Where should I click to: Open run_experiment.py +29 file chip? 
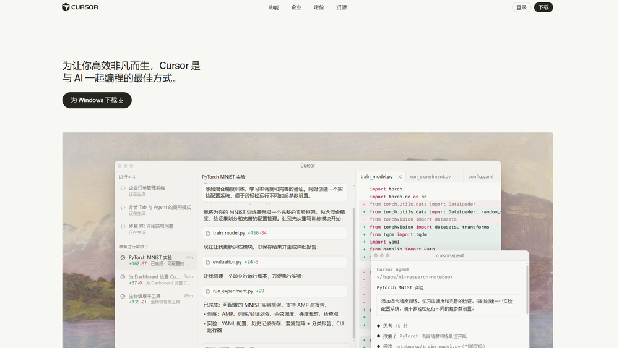click(x=274, y=291)
